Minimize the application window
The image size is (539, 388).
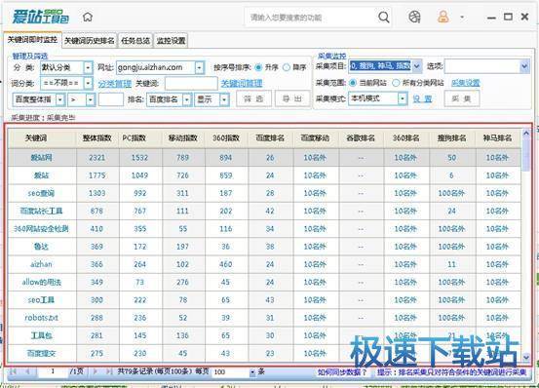491,18
